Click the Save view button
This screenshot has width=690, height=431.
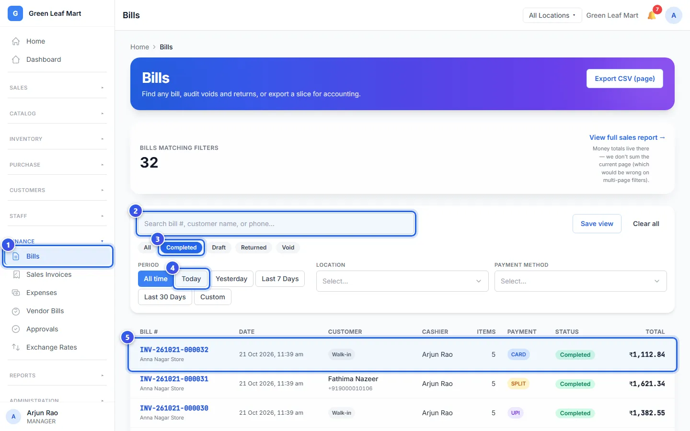pos(597,224)
